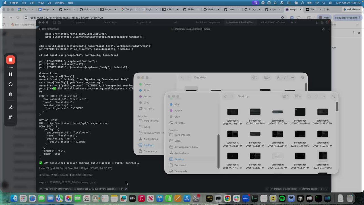Stop the screen recording with the red button
Image resolution: width=364 pixels, height=205 pixels.
click(11, 60)
